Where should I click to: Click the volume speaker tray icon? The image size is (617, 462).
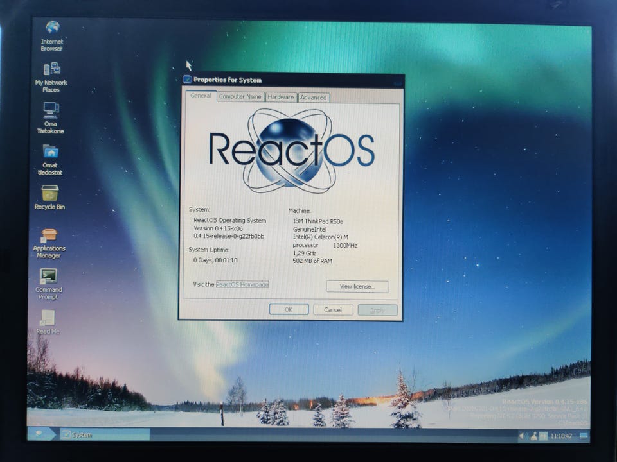(523, 436)
